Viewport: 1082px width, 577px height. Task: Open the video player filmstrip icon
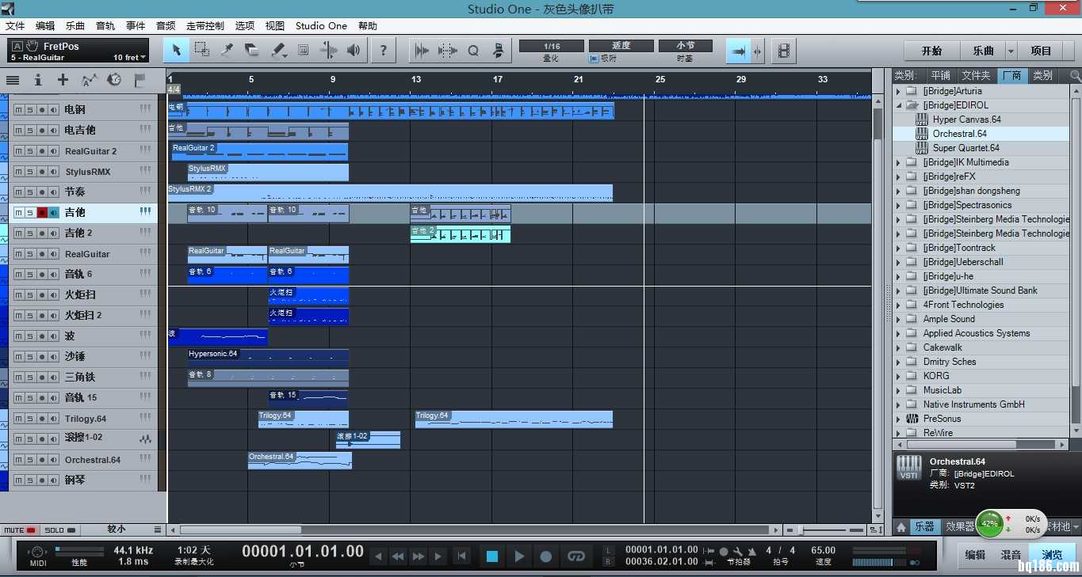pos(783,51)
